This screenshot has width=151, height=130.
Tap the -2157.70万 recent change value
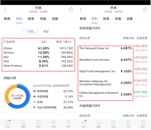140,92
